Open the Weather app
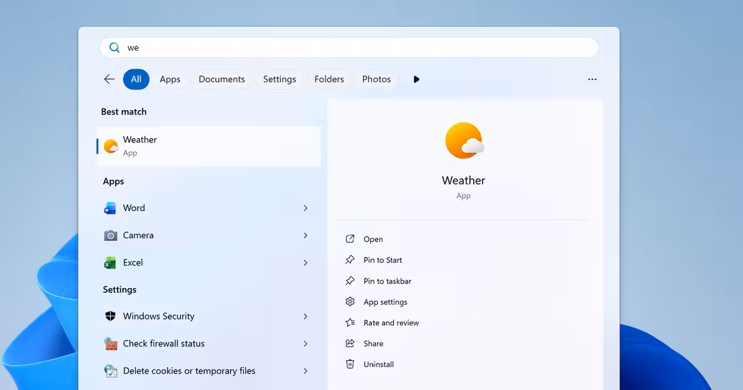The height and width of the screenshot is (390, 743). click(x=373, y=239)
